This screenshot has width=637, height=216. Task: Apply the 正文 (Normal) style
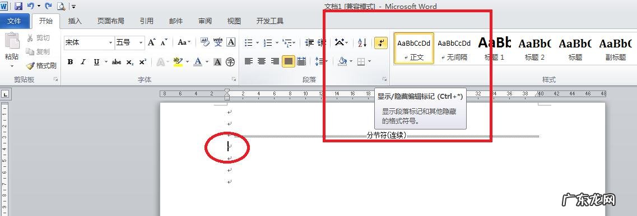click(414, 48)
